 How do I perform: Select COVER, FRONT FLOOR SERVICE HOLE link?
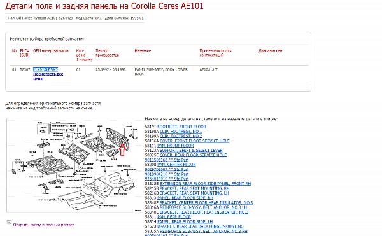(195, 141)
